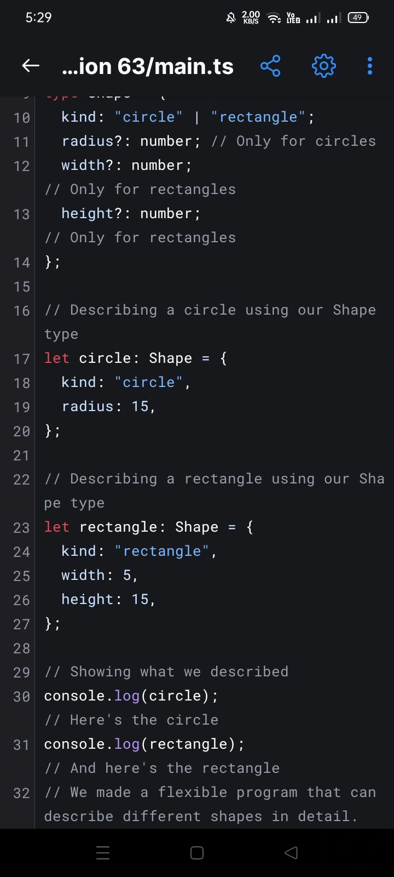394x877 pixels.
Task: Open the three-dot overflow menu
Action: pos(370,66)
